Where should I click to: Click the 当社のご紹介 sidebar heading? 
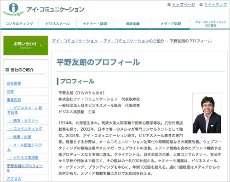tap(22, 70)
